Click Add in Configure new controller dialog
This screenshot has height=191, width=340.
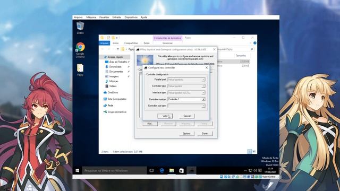[x=165, y=116]
